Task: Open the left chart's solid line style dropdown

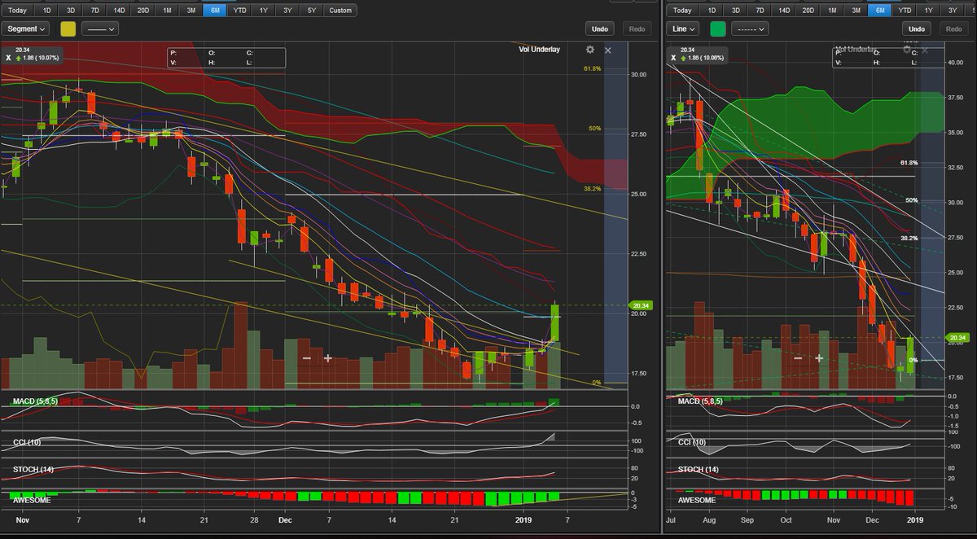Action: click(x=100, y=28)
